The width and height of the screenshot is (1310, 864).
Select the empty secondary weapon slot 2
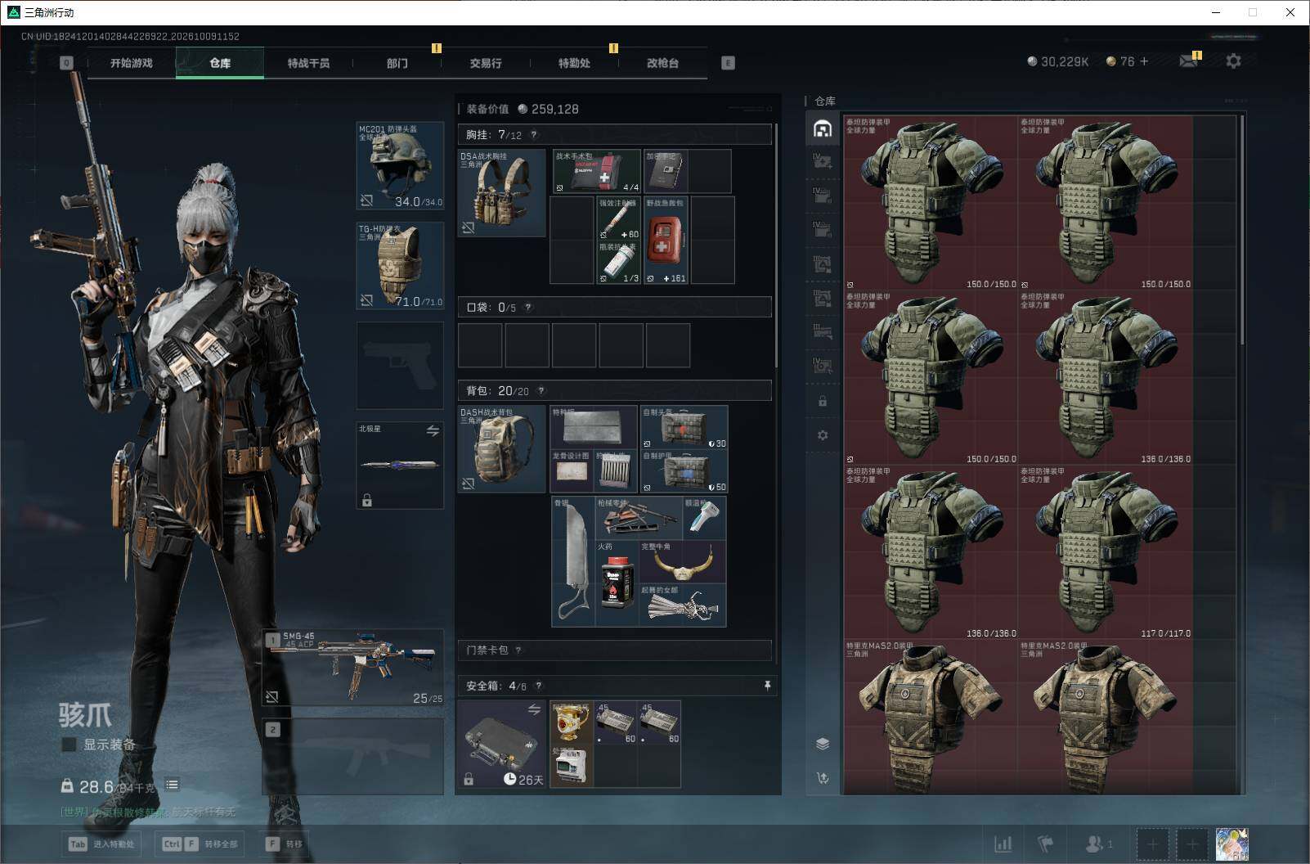coord(353,755)
